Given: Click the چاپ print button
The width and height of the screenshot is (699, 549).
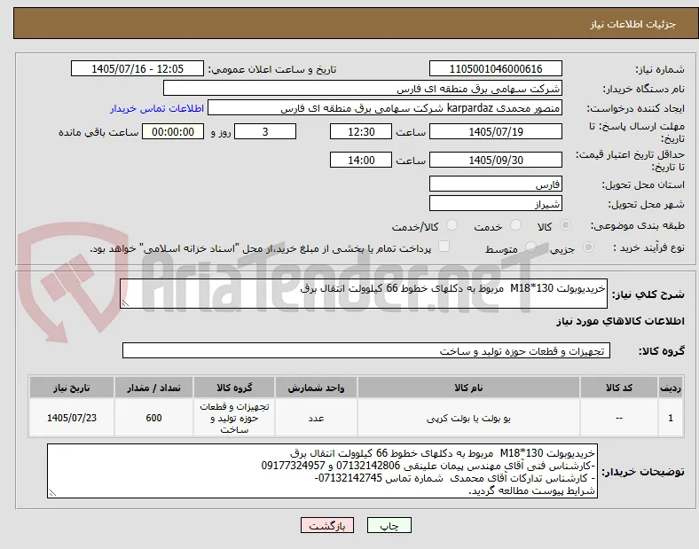Looking at the screenshot, I should [389, 525].
